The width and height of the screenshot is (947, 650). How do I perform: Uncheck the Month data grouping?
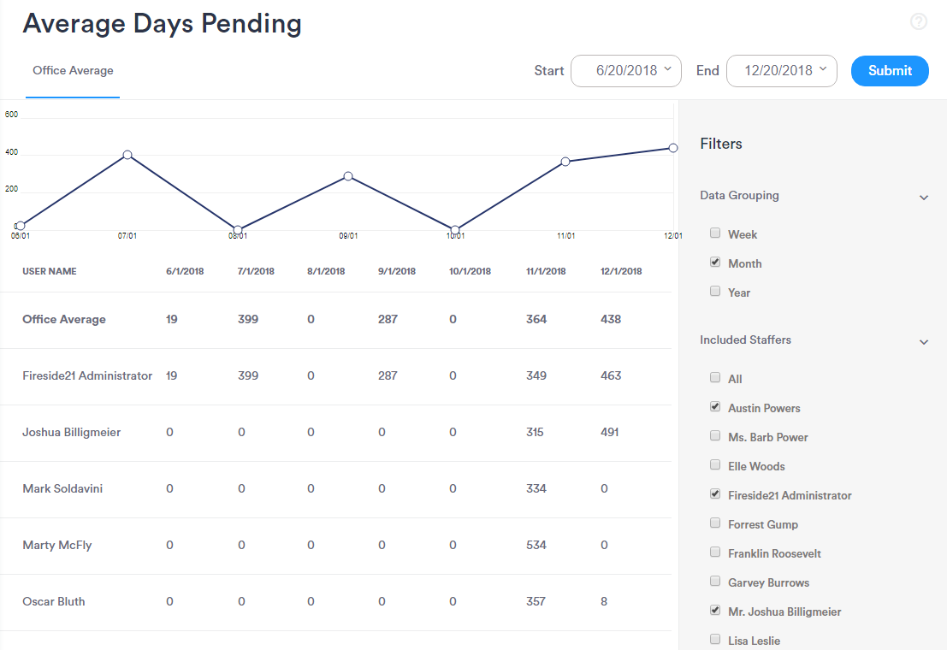pyautogui.click(x=714, y=262)
